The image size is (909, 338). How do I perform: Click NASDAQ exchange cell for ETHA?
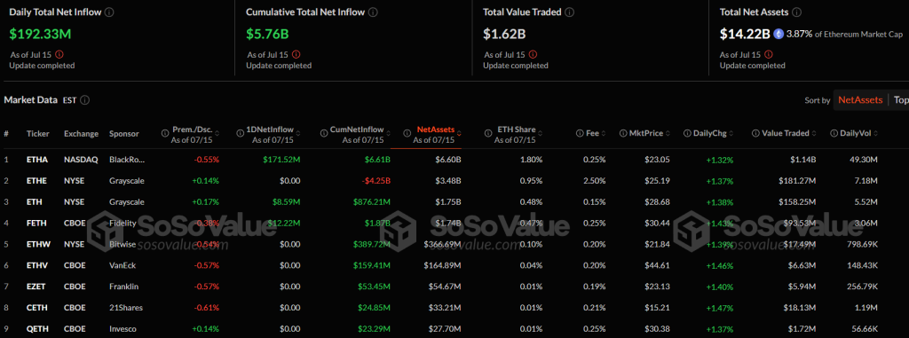pos(81,160)
